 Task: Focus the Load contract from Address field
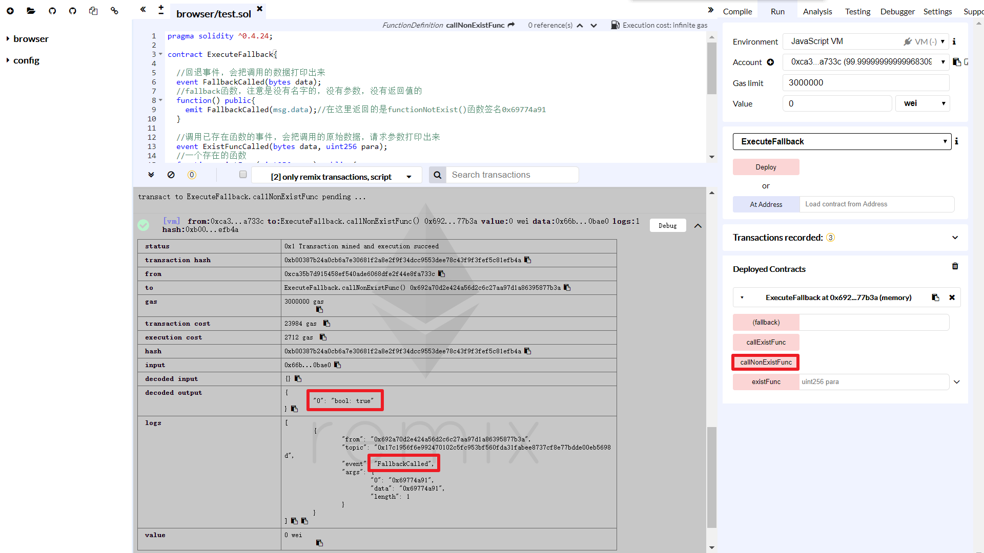tap(877, 204)
